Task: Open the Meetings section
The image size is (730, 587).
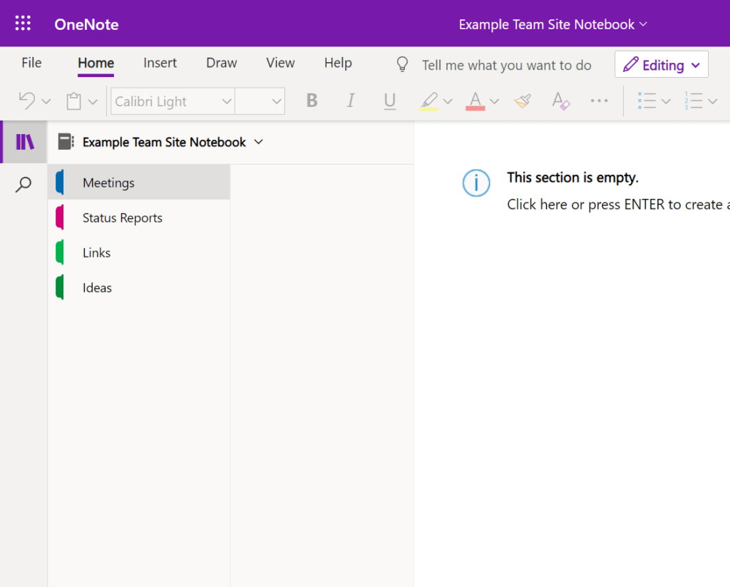Action: pyautogui.click(x=139, y=182)
